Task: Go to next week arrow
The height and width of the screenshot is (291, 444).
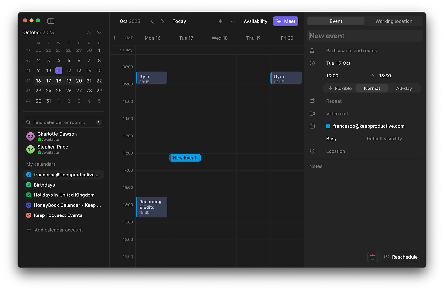Action: click(x=162, y=21)
